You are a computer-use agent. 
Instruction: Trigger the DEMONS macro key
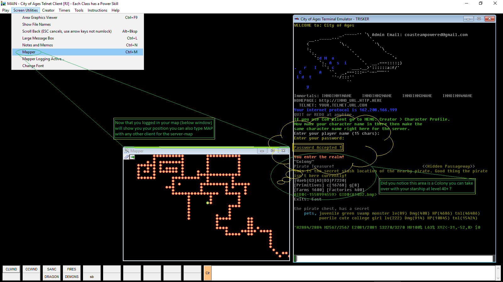pyautogui.click(x=71, y=277)
